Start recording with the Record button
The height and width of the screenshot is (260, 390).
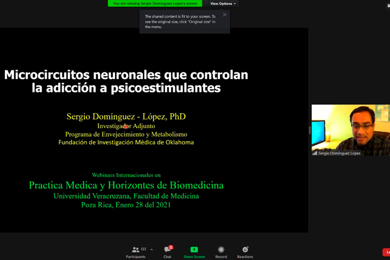[x=221, y=252]
